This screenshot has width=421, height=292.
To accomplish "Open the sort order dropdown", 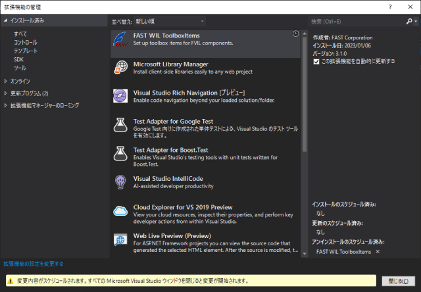I will tap(170, 22).
